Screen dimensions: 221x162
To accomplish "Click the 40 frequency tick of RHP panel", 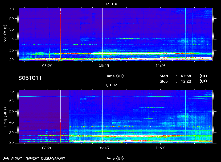I will (11, 40).
